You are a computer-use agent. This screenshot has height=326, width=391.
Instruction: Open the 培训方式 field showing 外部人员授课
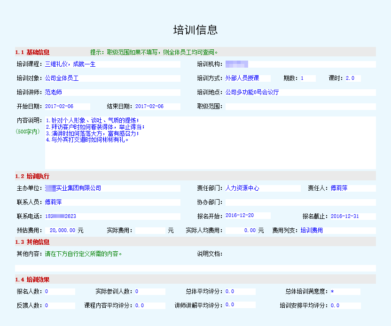(248, 78)
